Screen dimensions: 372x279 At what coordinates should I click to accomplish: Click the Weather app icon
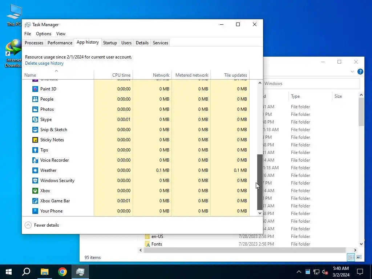35,171
